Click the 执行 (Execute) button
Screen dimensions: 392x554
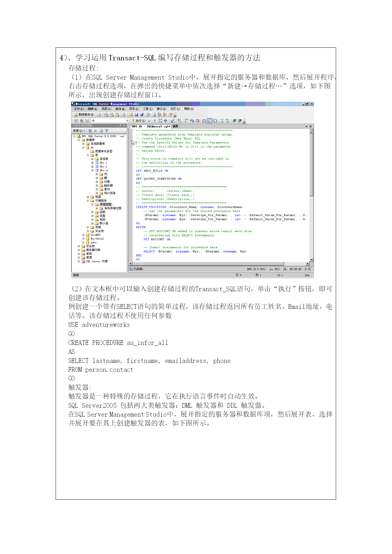139,121
